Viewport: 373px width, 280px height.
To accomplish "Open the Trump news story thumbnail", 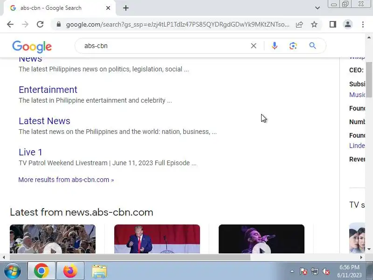I will click(x=157, y=239).
